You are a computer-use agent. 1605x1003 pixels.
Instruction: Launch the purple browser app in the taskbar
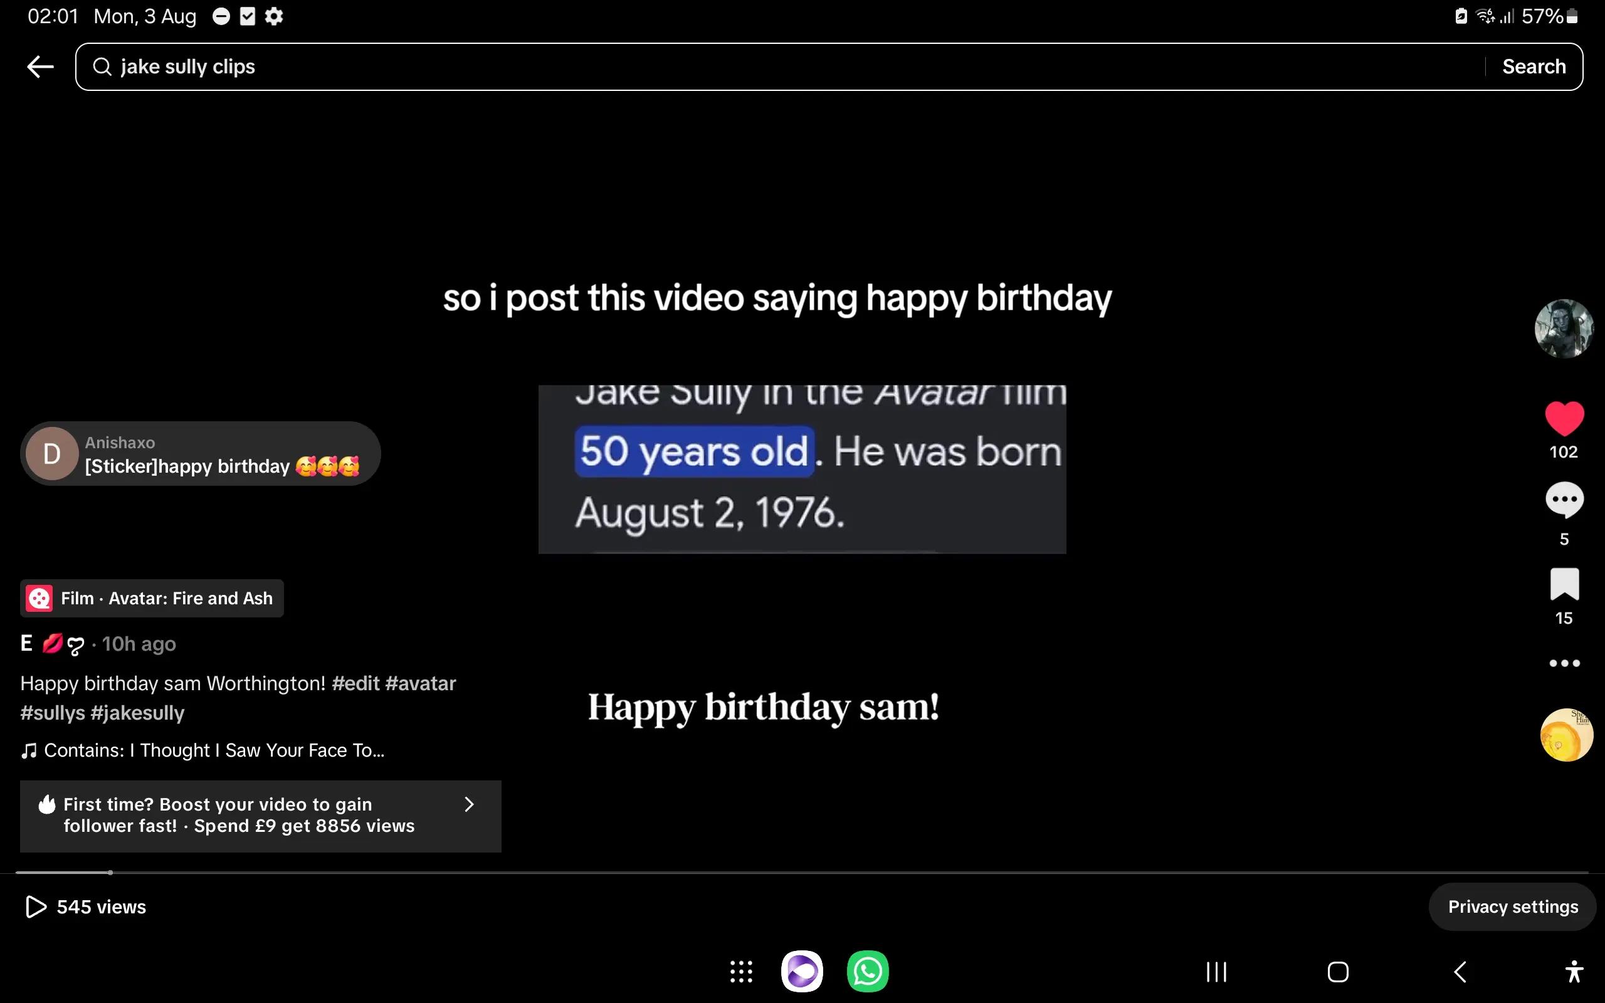(802, 972)
